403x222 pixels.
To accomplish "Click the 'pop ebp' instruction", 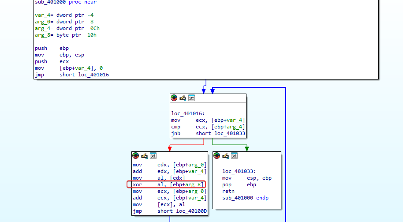I will [x=239, y=184].
